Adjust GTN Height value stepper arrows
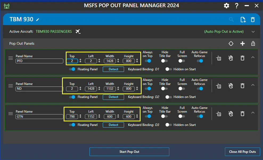This screenshot has width=263, height=160. pyautogui.click(x=137, y=116)
